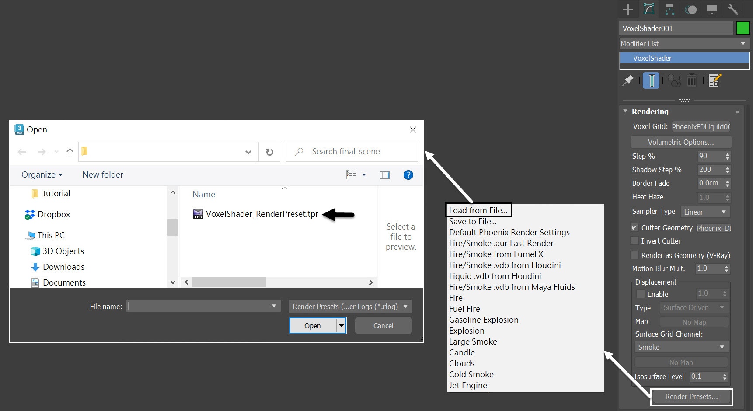Remove modifier with the trash icon
This screenshot has width=753, height=411.
pos(692,80)
